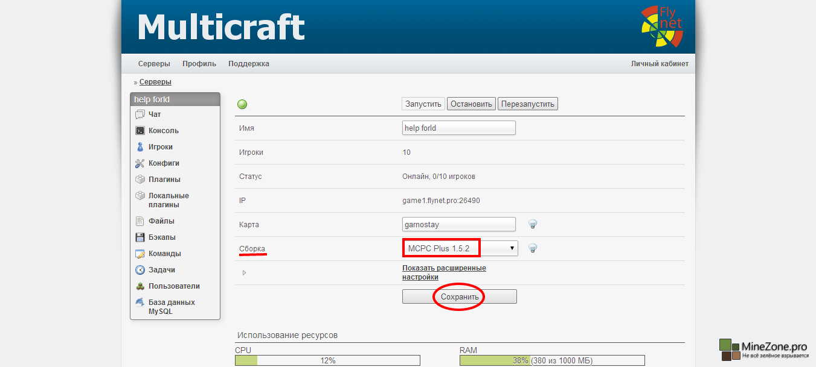
Task: Click the RAM usage progress bar
Action: (551, 360)
